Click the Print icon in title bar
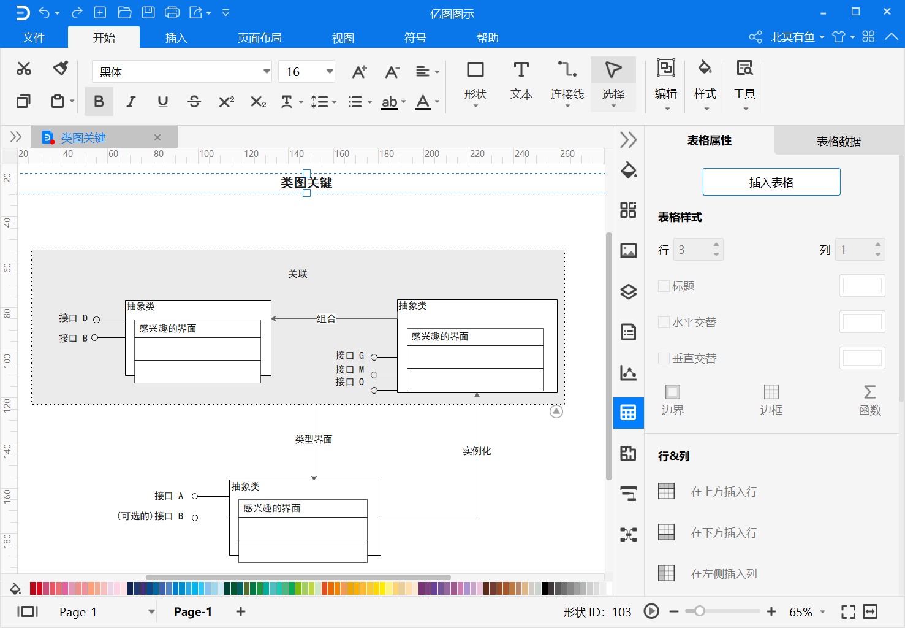The height and width of the screenshot is (628, 905). [x=172, y=12]
